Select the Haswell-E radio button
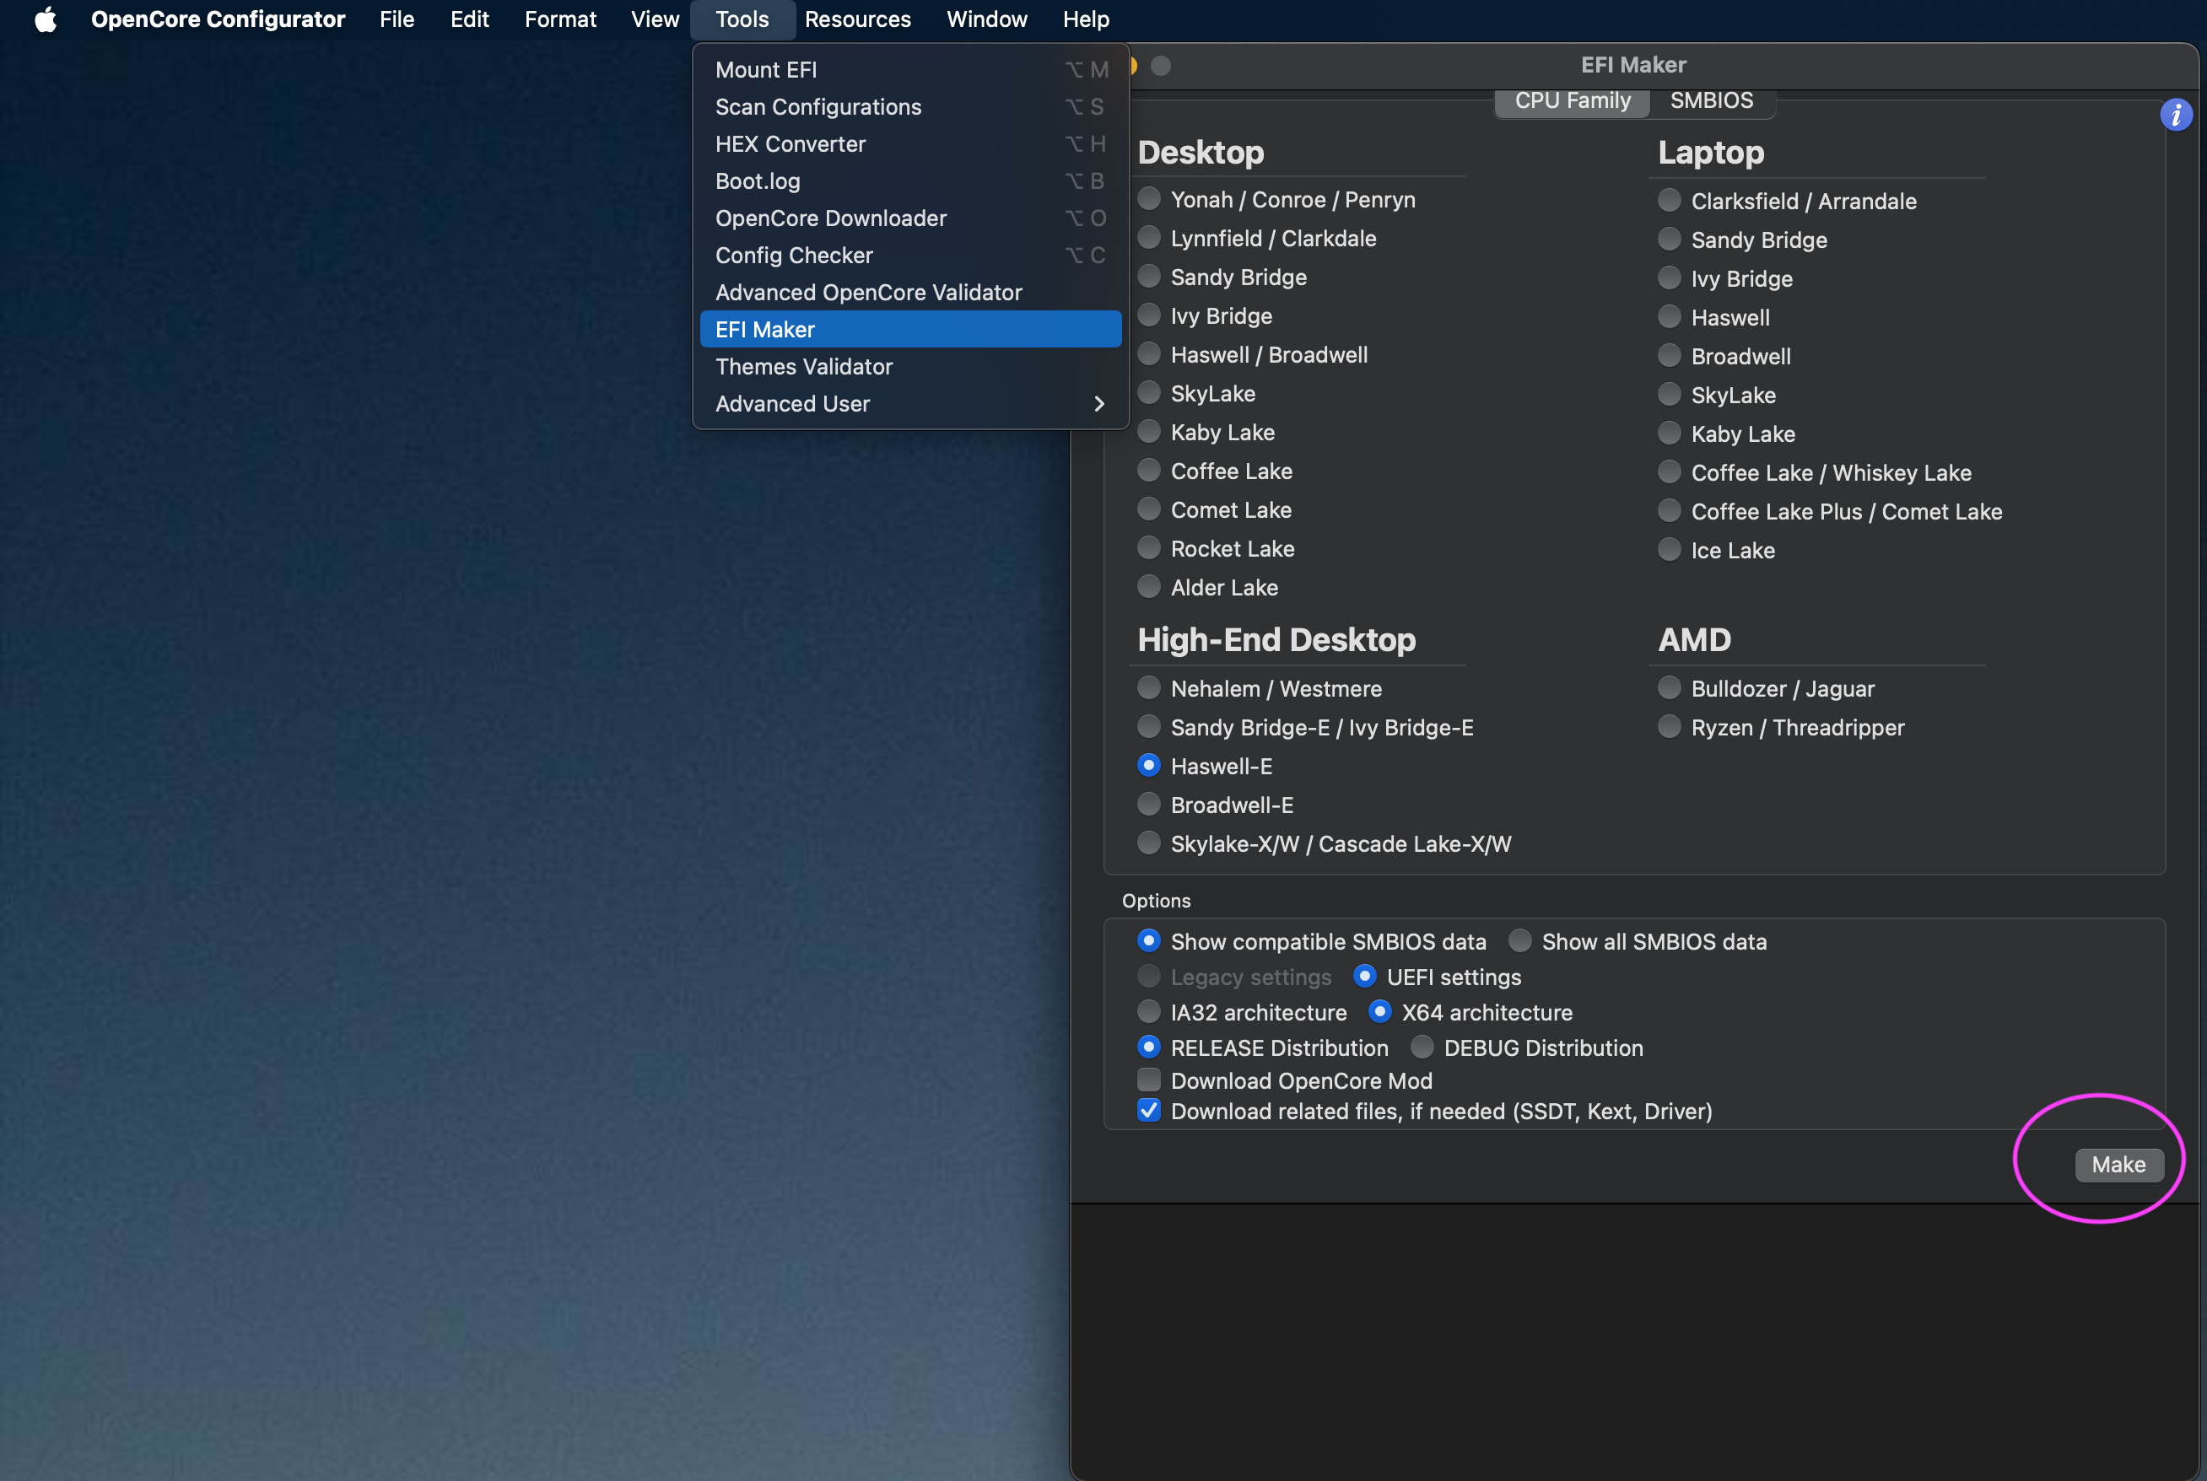Viewport: 2207px width, 1481px height. (x=1149, y=765)
